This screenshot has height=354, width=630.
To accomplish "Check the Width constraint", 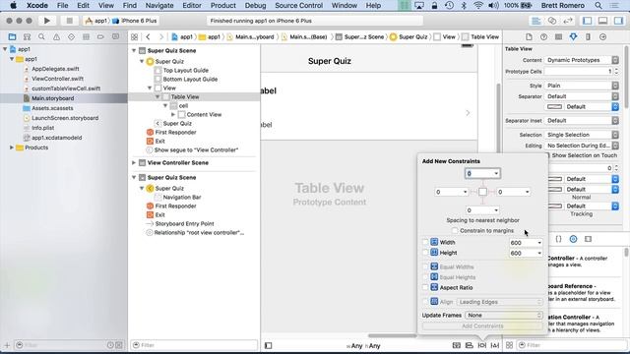I will click(425, 242).
